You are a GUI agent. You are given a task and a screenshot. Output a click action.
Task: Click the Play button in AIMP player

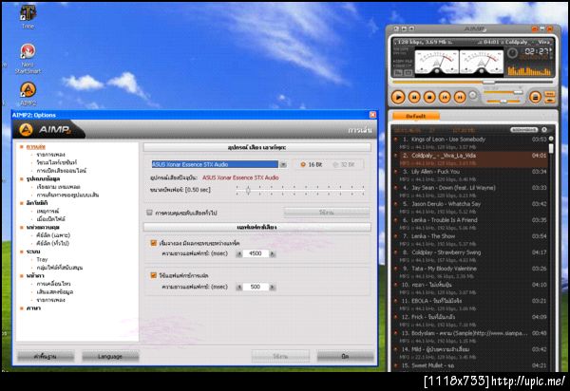click(398, 97)
